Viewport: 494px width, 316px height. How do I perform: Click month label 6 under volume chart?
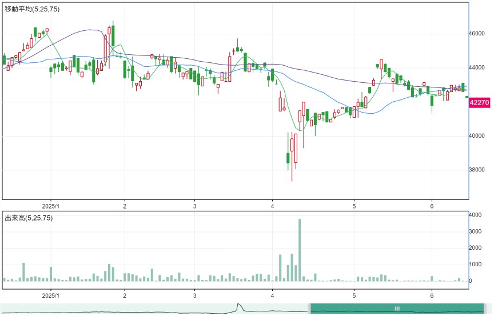point(432,295)
